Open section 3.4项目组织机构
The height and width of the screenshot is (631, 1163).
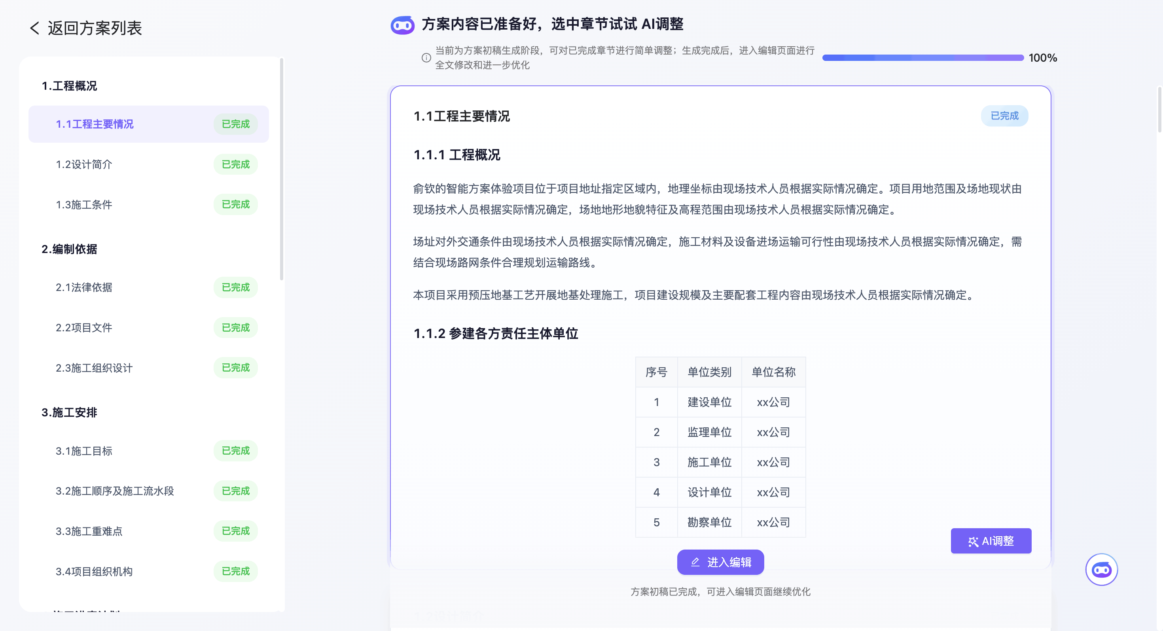148,571
